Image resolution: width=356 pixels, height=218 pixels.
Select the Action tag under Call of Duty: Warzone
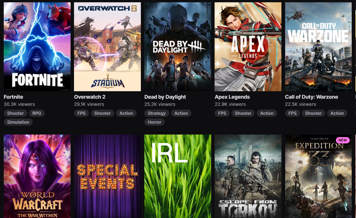point(337,113)
